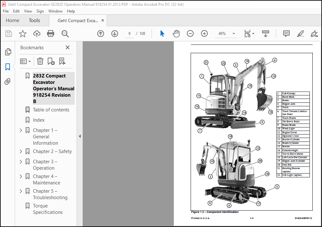The image size is (322, 227).
Task: Open the Sign menu
Action: (x=40, y=11)
